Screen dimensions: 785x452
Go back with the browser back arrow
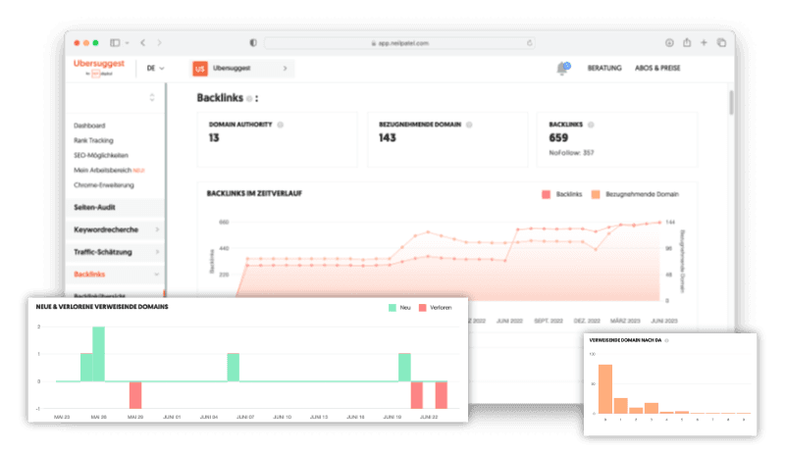coord(143,43)
